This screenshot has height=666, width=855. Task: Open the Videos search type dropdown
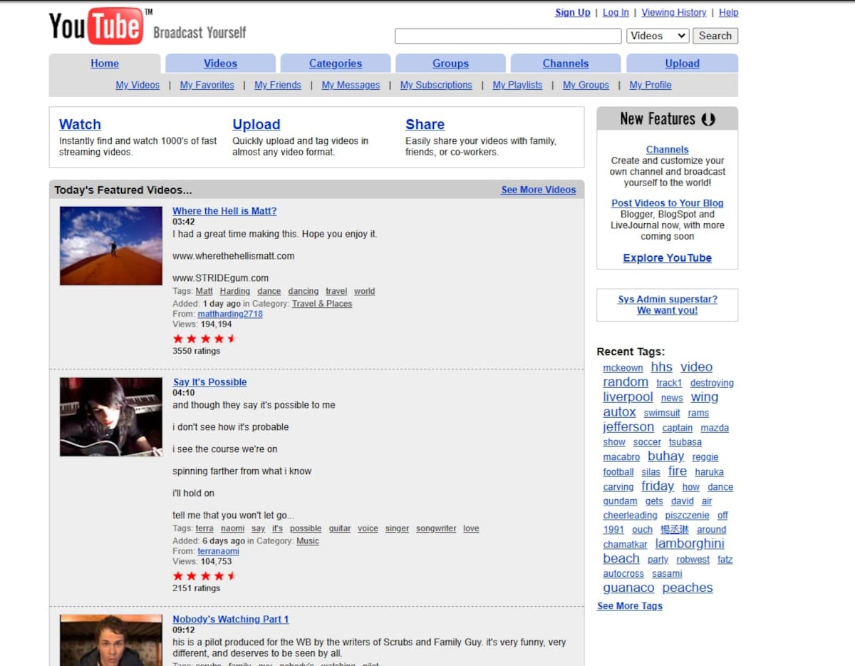(658, 36)
